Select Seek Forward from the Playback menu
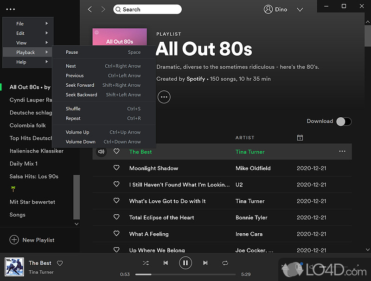Viewport: 371px width, 281px height. pyautogui.click(x=80, y=85)
